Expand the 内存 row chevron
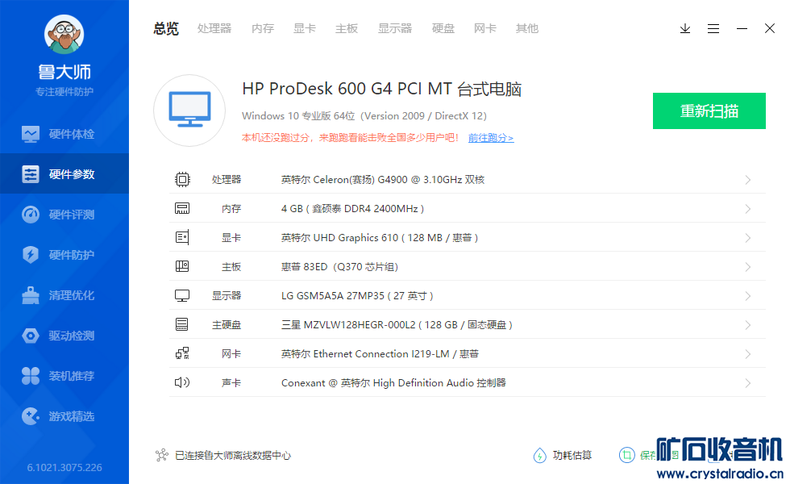This screenshot has height=484, width=790. click(748, 209)
